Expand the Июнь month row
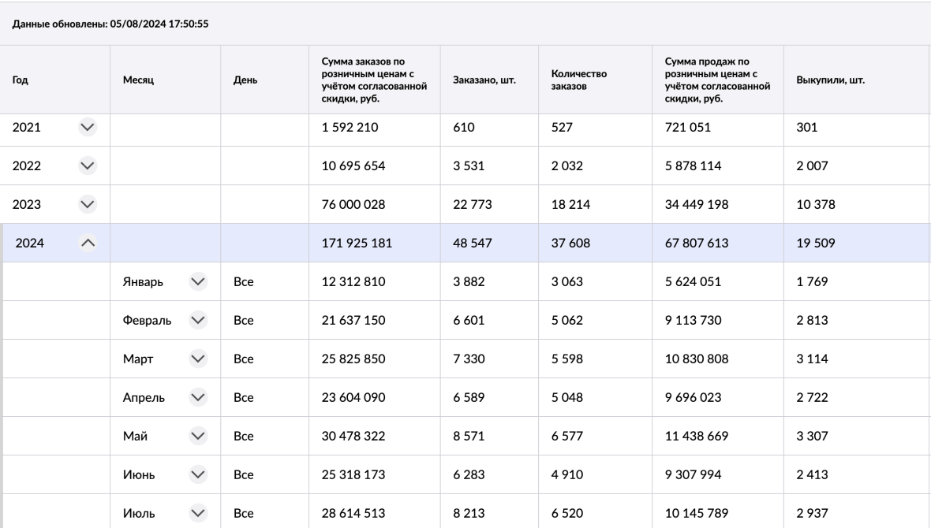The height and width of the screenshot is (528, 931). 198,474
